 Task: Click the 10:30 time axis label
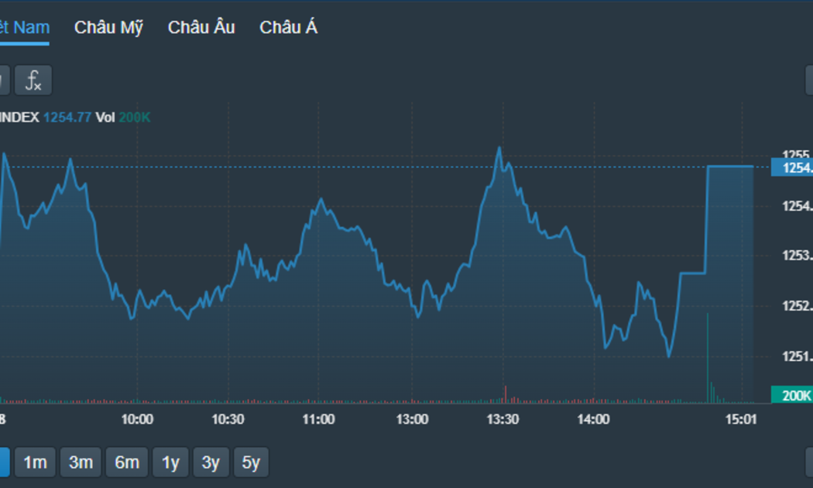228,419
